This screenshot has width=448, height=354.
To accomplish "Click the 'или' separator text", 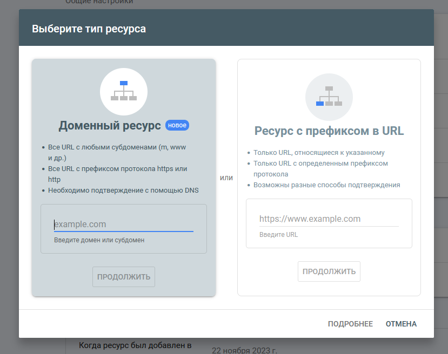I will (226, 178).
